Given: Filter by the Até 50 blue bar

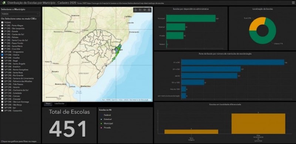Looking at the screenshot, I should click(x=209, y=76).
